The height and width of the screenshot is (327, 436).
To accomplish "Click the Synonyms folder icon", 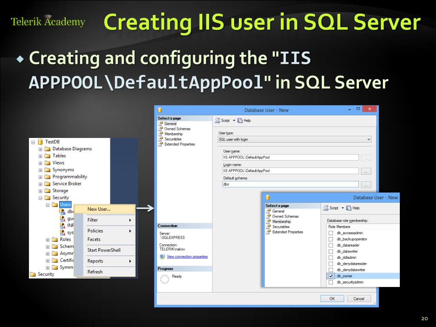I will [48, 169].
